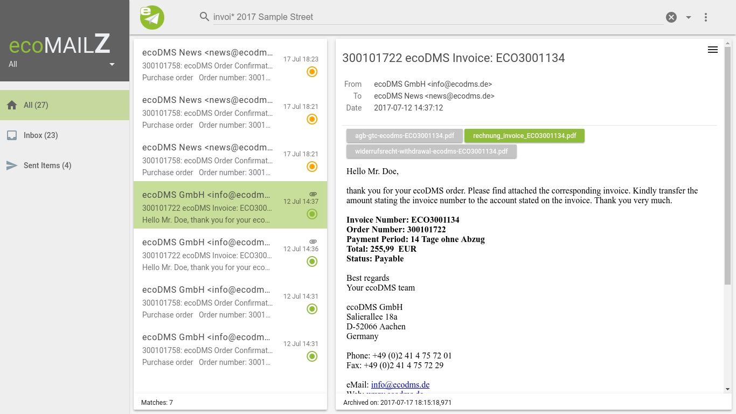This screenshot has width=736, height=414.
Task: Toggle green status circle on 12 Jul 14:37 email
Action: coord(312,214)
